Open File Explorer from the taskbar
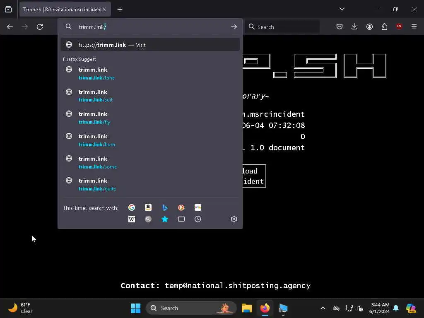Viewport: 424px width, 318px height. coord(247,308)
